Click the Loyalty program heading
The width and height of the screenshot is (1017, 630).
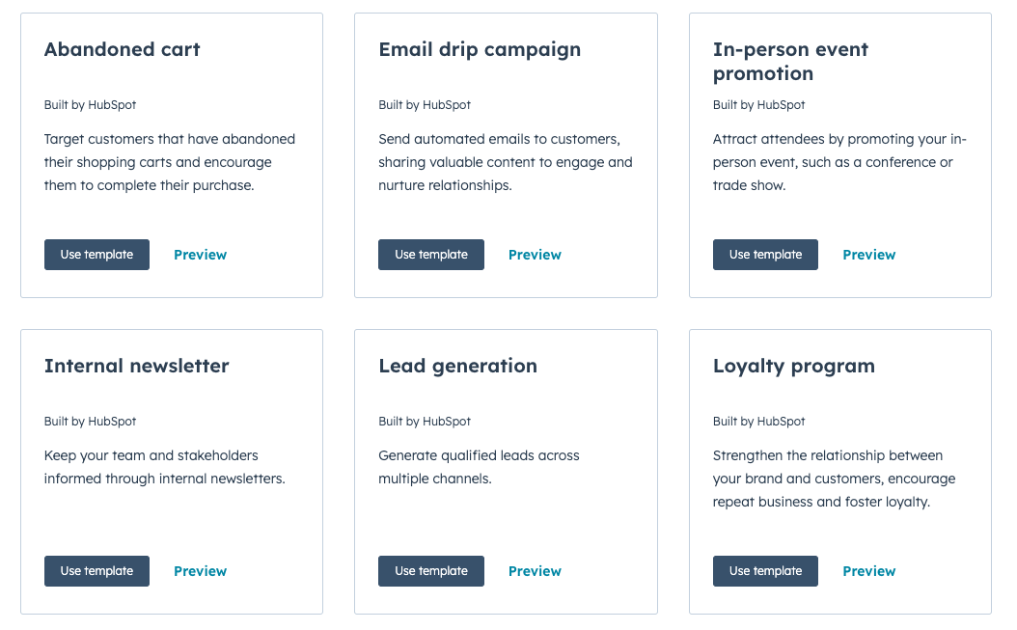click(x=794, y=366)
